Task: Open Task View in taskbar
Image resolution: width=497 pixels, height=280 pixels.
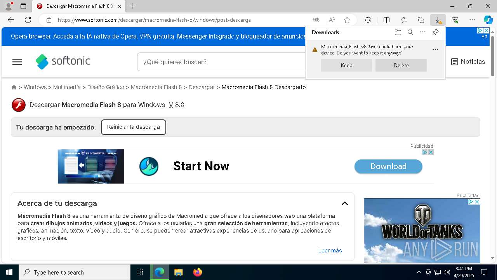Action: click(140, 272)
